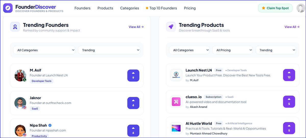Click 'Founder at nipashah.com' text

(48, 130)
